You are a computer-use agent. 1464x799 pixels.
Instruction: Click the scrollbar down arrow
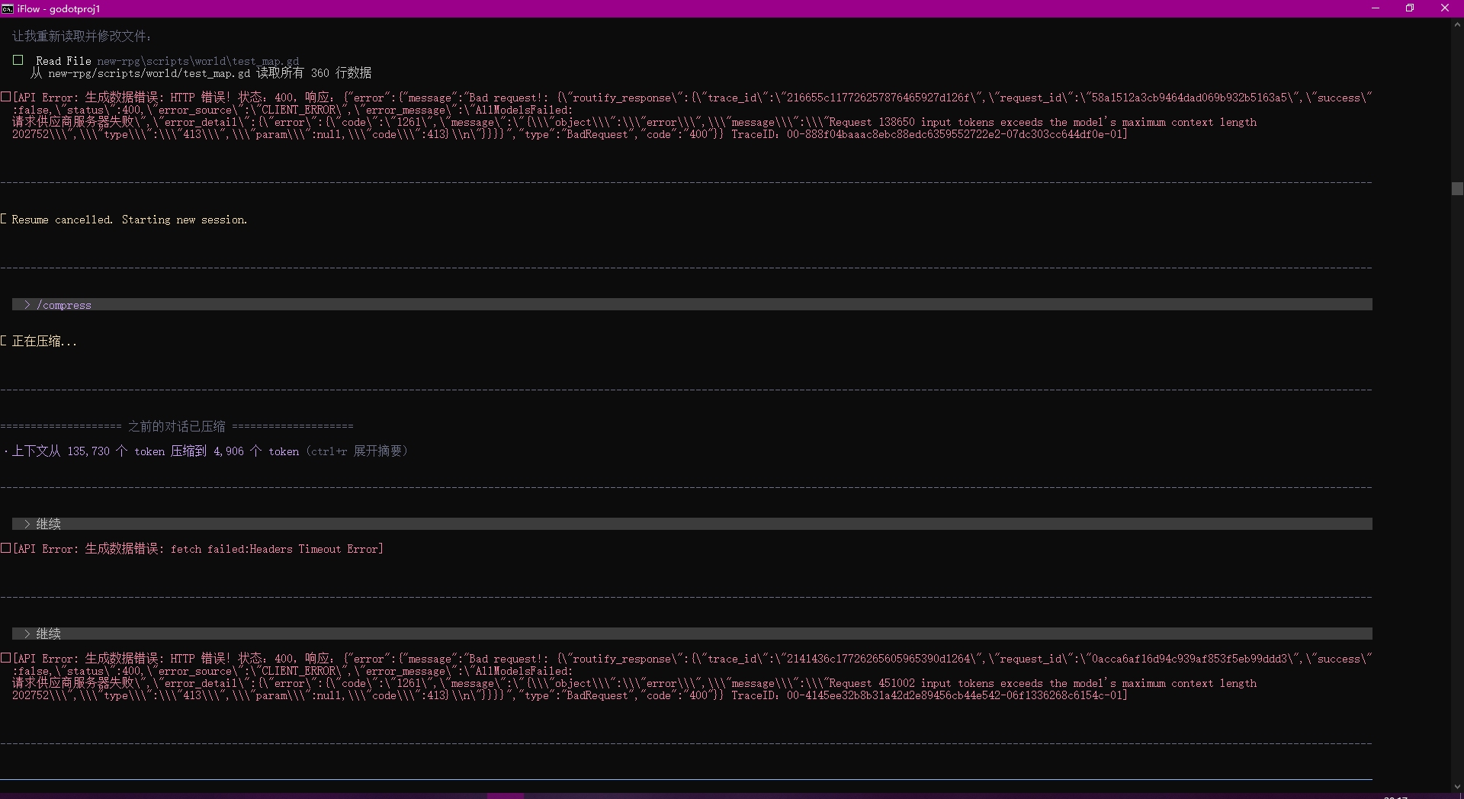coord(1457,786)
